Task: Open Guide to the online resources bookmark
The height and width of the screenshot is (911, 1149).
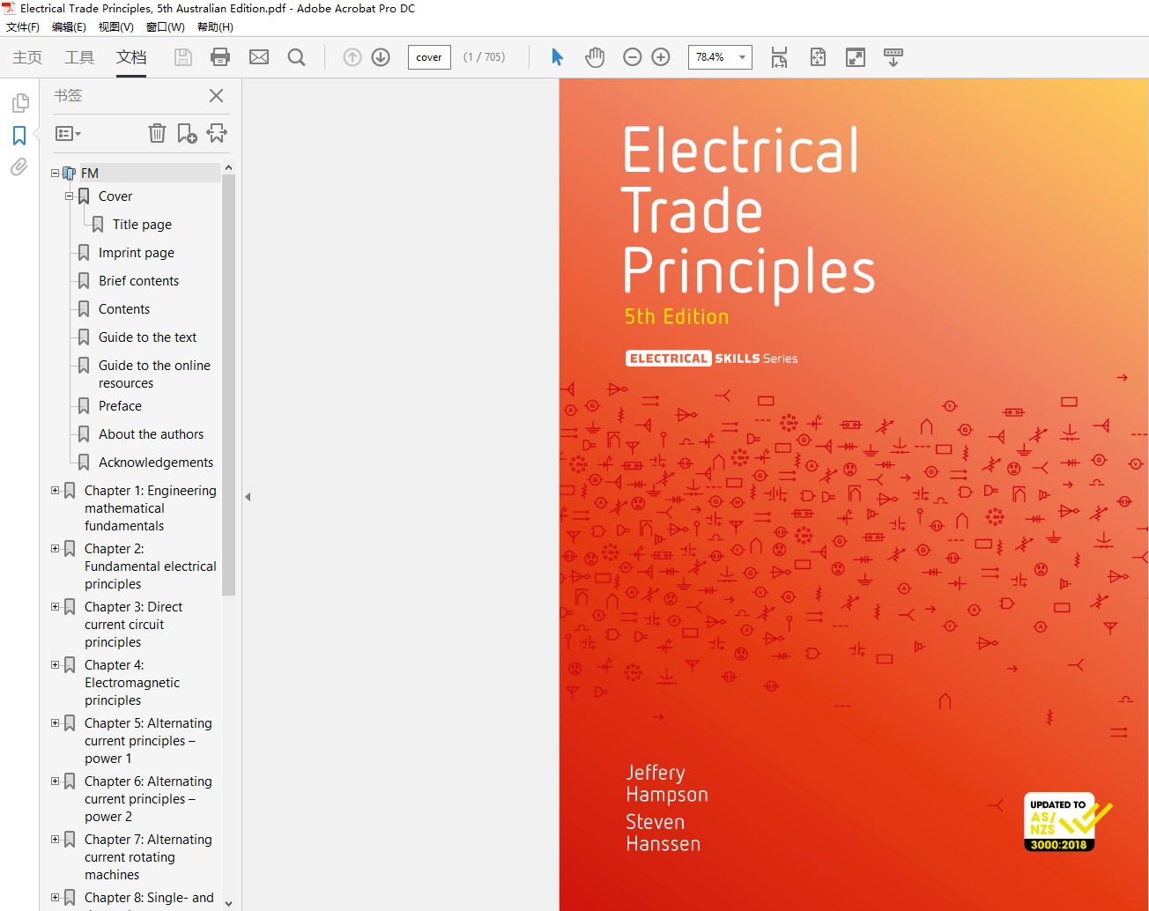Action: click(x=154, y=374)
